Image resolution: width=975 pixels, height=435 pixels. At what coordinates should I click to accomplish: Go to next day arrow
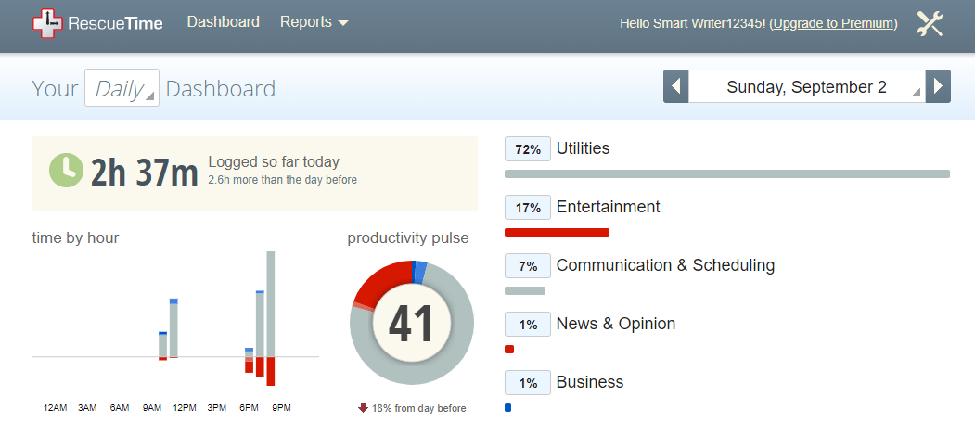tap(938, 86)
